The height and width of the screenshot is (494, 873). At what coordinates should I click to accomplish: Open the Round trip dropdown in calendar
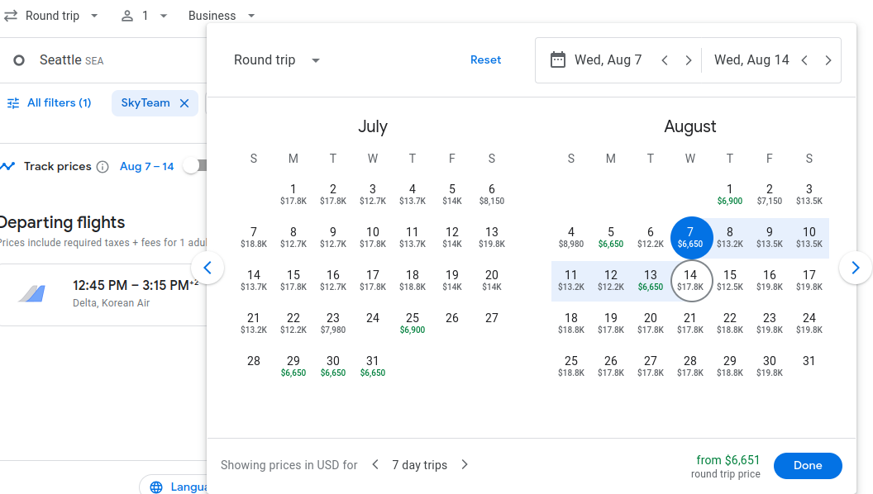(x=277, y=60)
